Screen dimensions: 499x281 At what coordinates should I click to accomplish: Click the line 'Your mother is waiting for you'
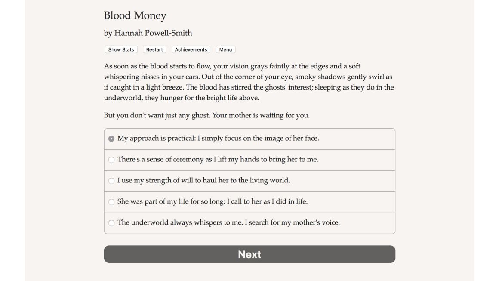pyautogui.click(x=261, y=115)
